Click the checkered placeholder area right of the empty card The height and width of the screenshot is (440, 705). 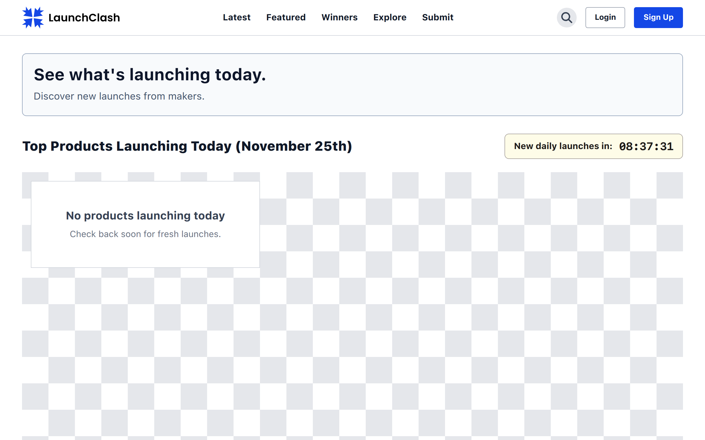coord(466,291)
